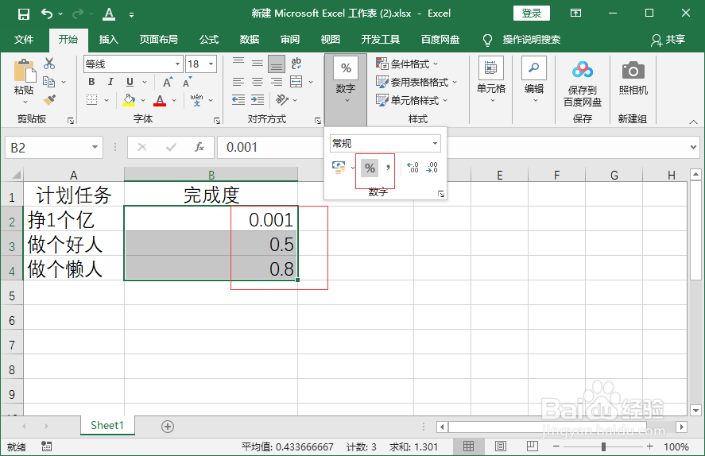Toggle Underline formatting

pos(130,82)
